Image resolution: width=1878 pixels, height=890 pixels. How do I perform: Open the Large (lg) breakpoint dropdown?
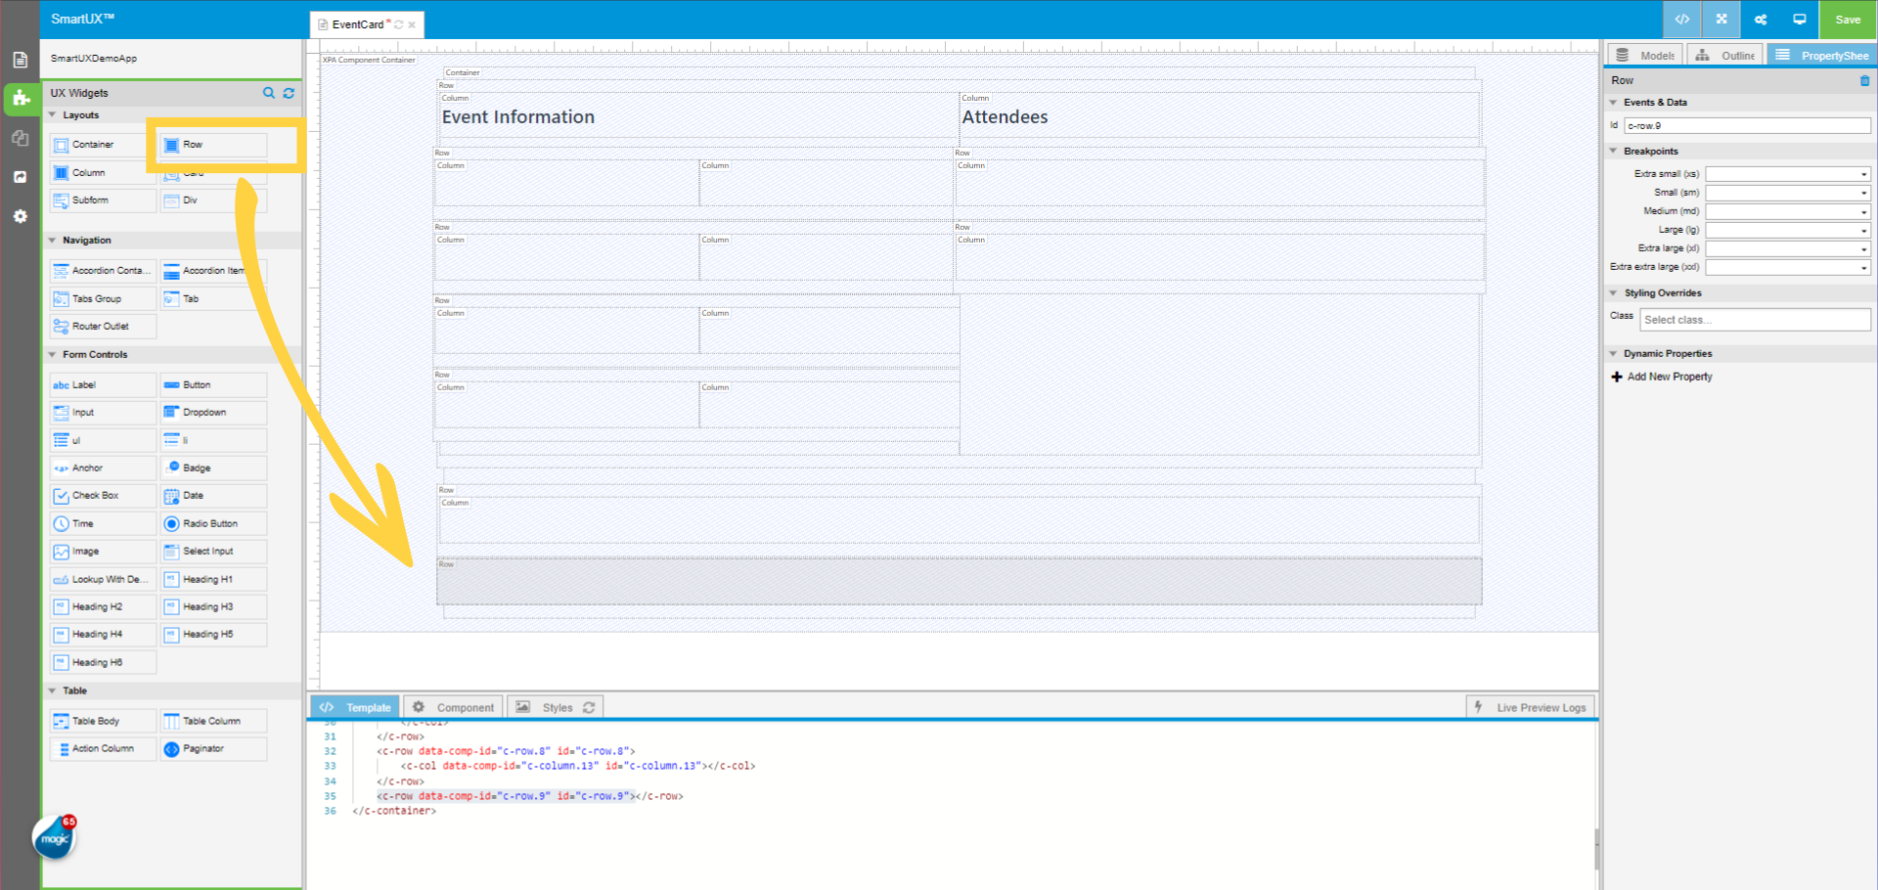1788,231
